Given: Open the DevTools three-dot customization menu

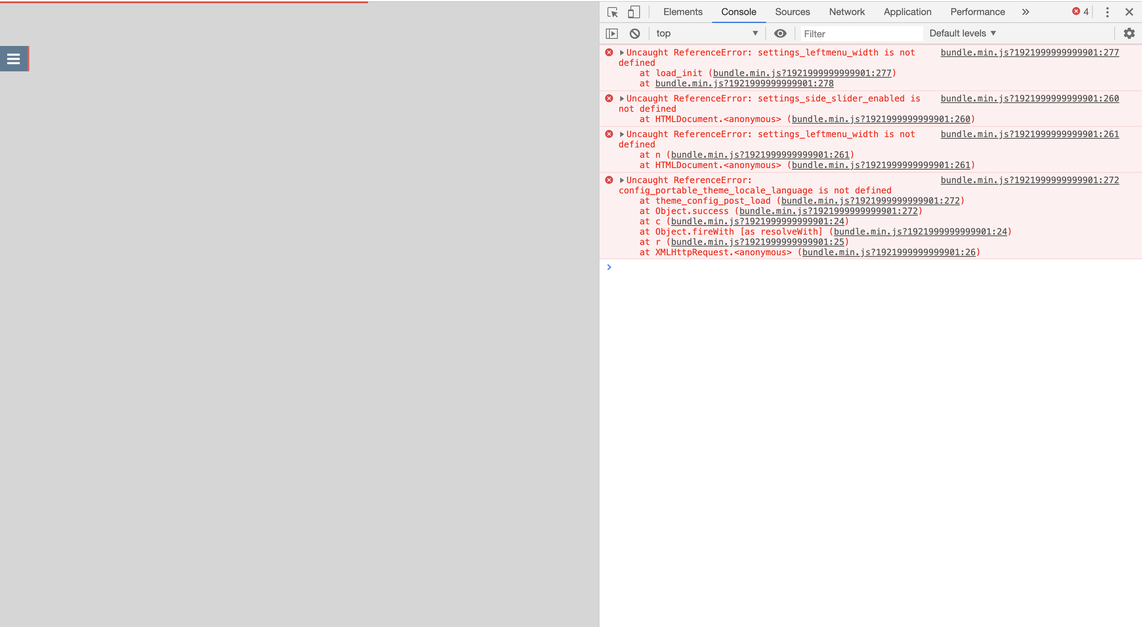Looking at the screenshot, I should [1107, 12].
